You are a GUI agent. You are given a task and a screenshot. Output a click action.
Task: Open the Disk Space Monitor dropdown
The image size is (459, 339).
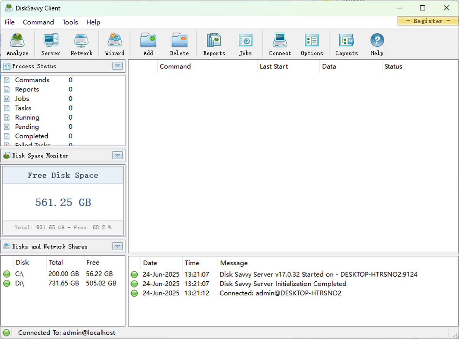[x=117, y=155]
